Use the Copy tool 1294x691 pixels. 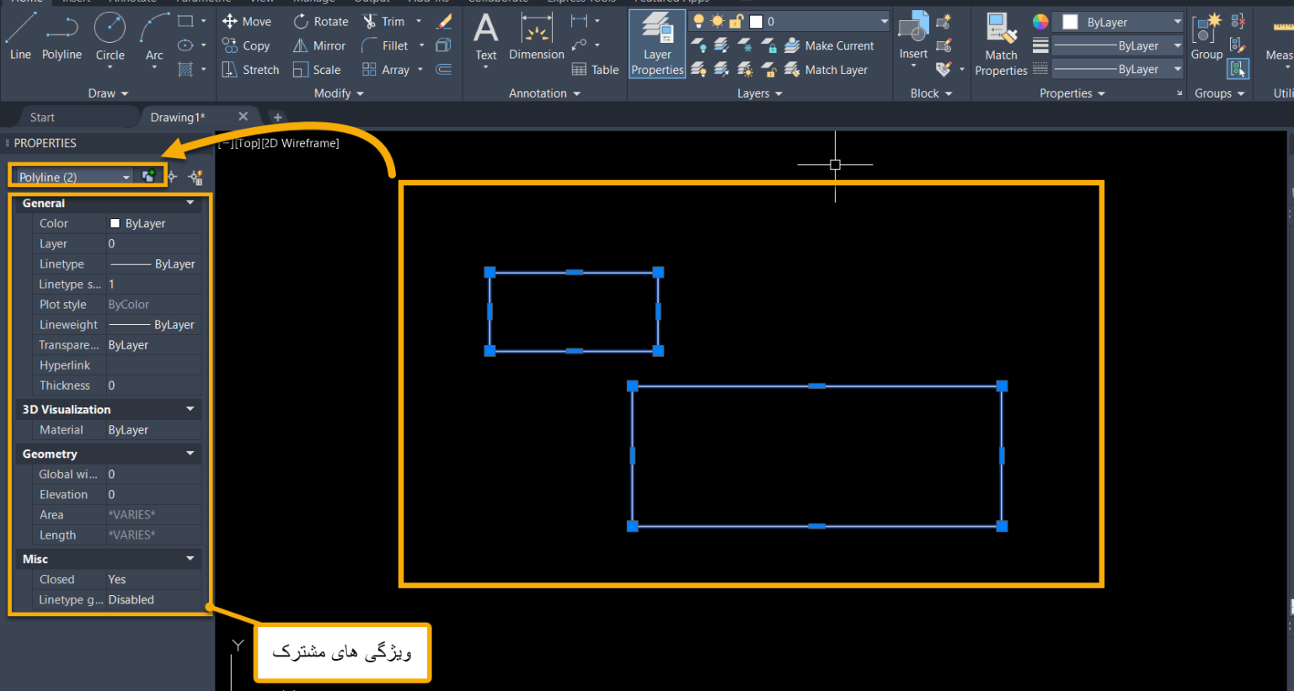pos(245,45)
